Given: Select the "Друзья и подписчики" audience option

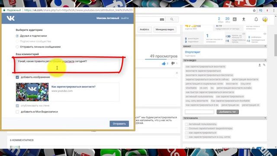Looking at the screenshot, I should coord(17,36).
